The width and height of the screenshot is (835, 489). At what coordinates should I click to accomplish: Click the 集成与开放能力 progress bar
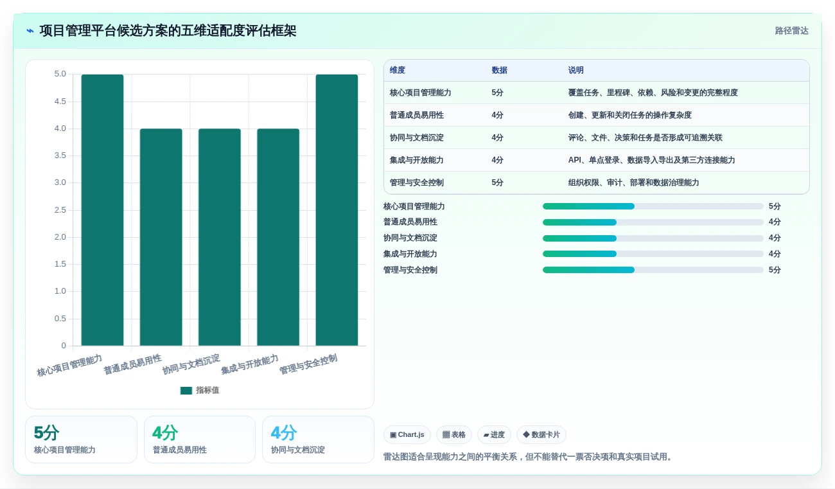[x=653, y=254]
